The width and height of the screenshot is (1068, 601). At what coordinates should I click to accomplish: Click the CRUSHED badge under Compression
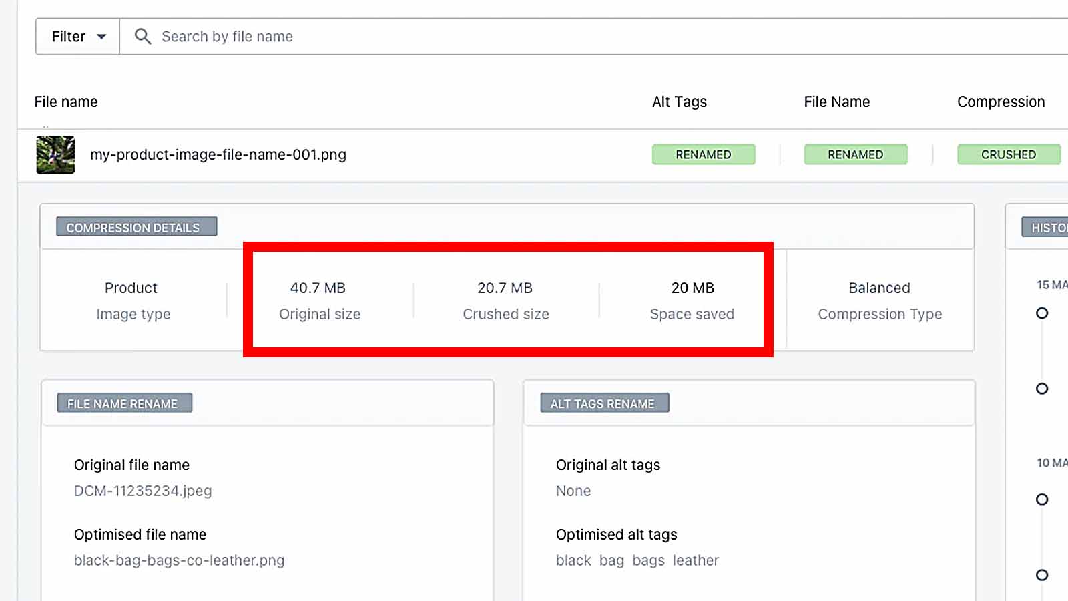[1009, 154]
